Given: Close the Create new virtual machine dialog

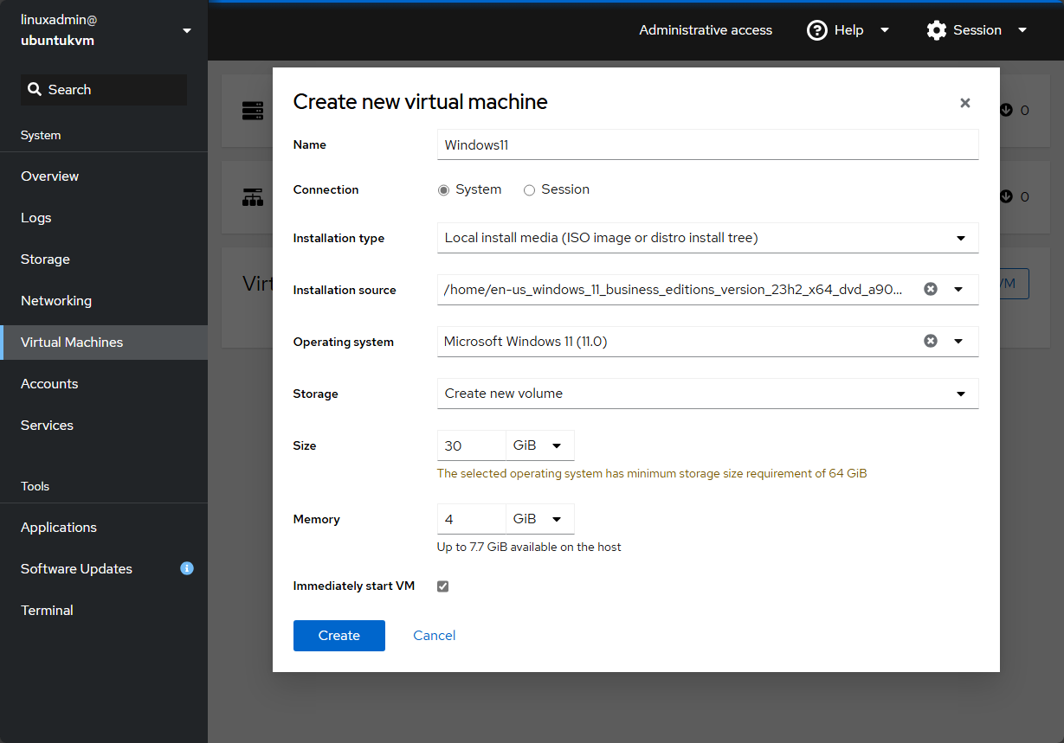Looking at the screenshot, I should click(x=964, y=103).
